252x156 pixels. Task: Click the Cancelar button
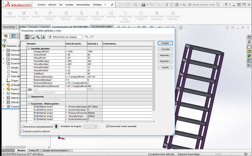(x=165, y=49)
